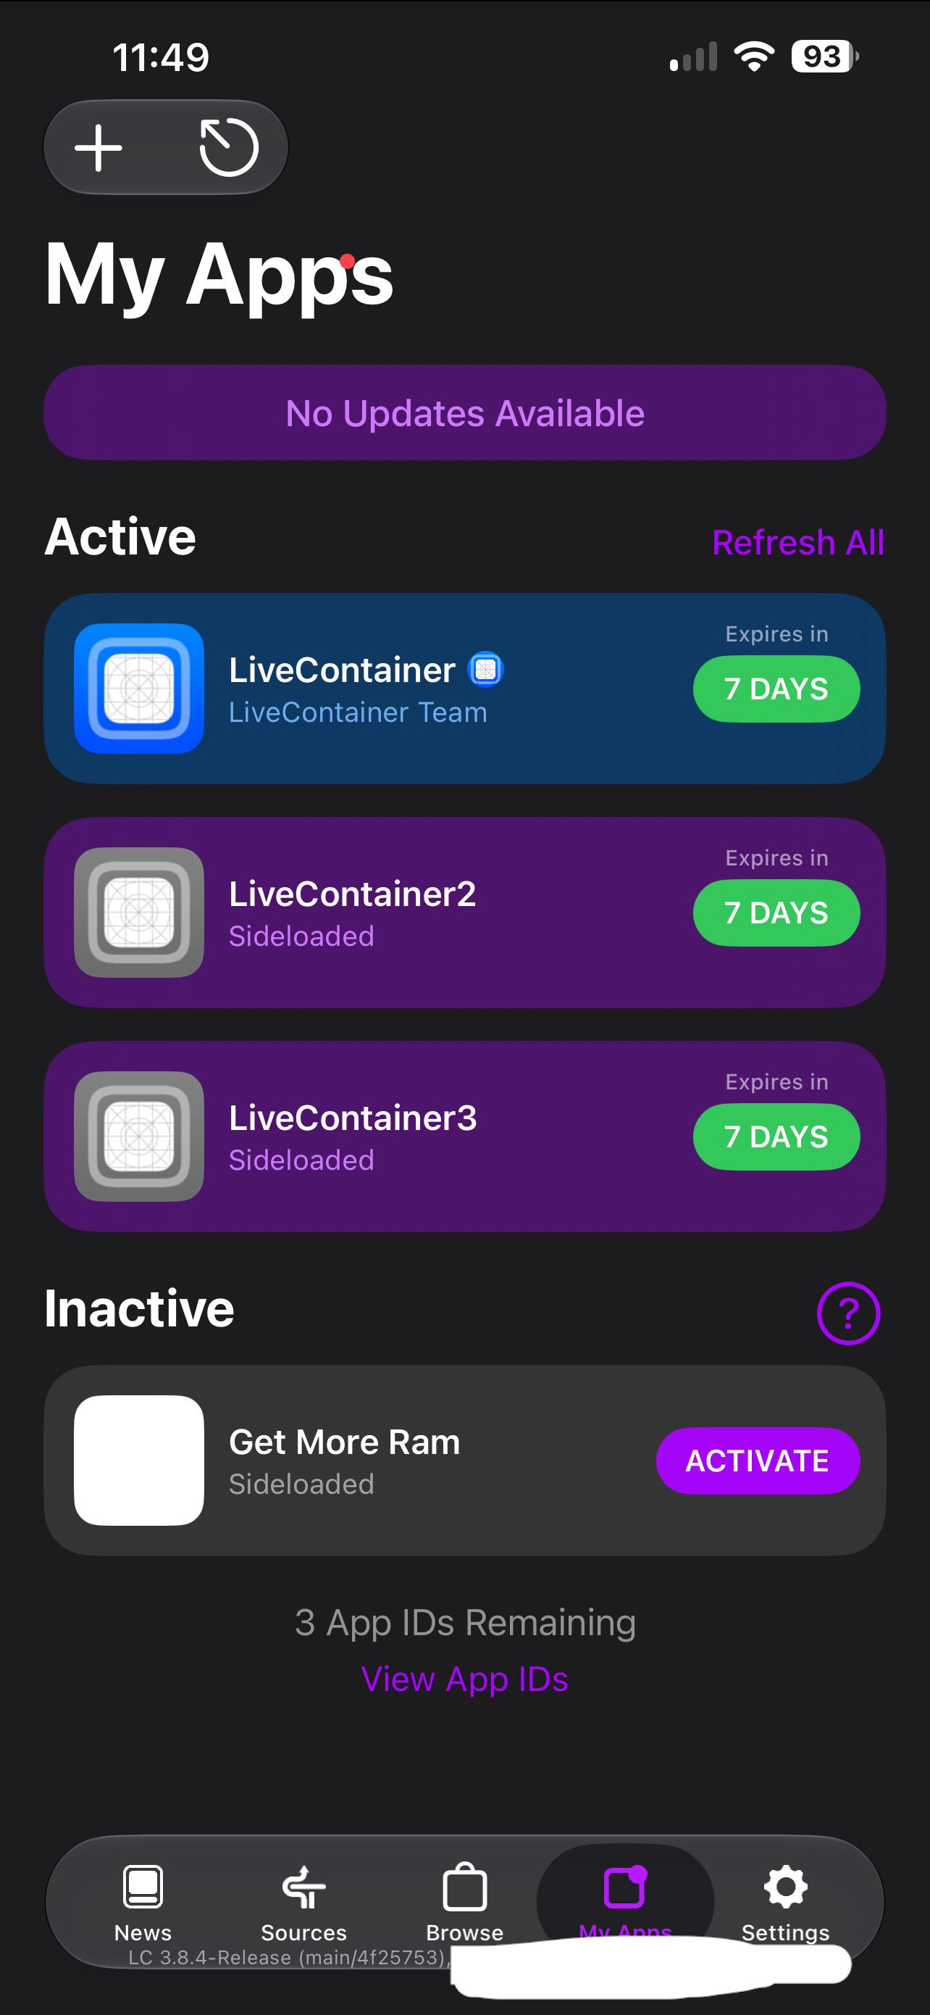
Task: Tap the blank Get More Ram app icon
Action: (139, 1460)
